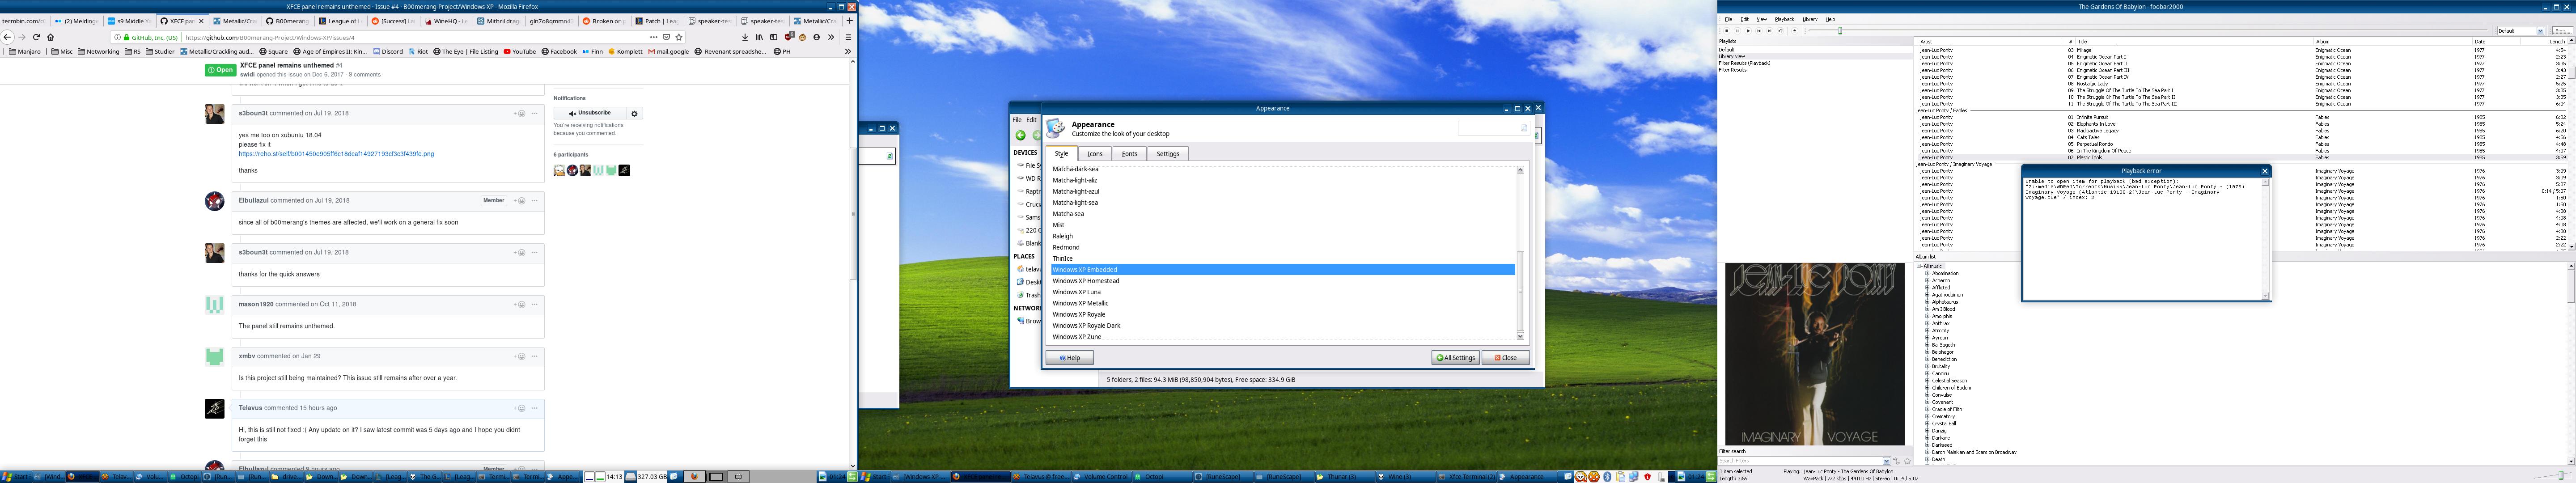Open the Firefox home page
Viewport: 2576px width, 483px height.
click(50, 37)
